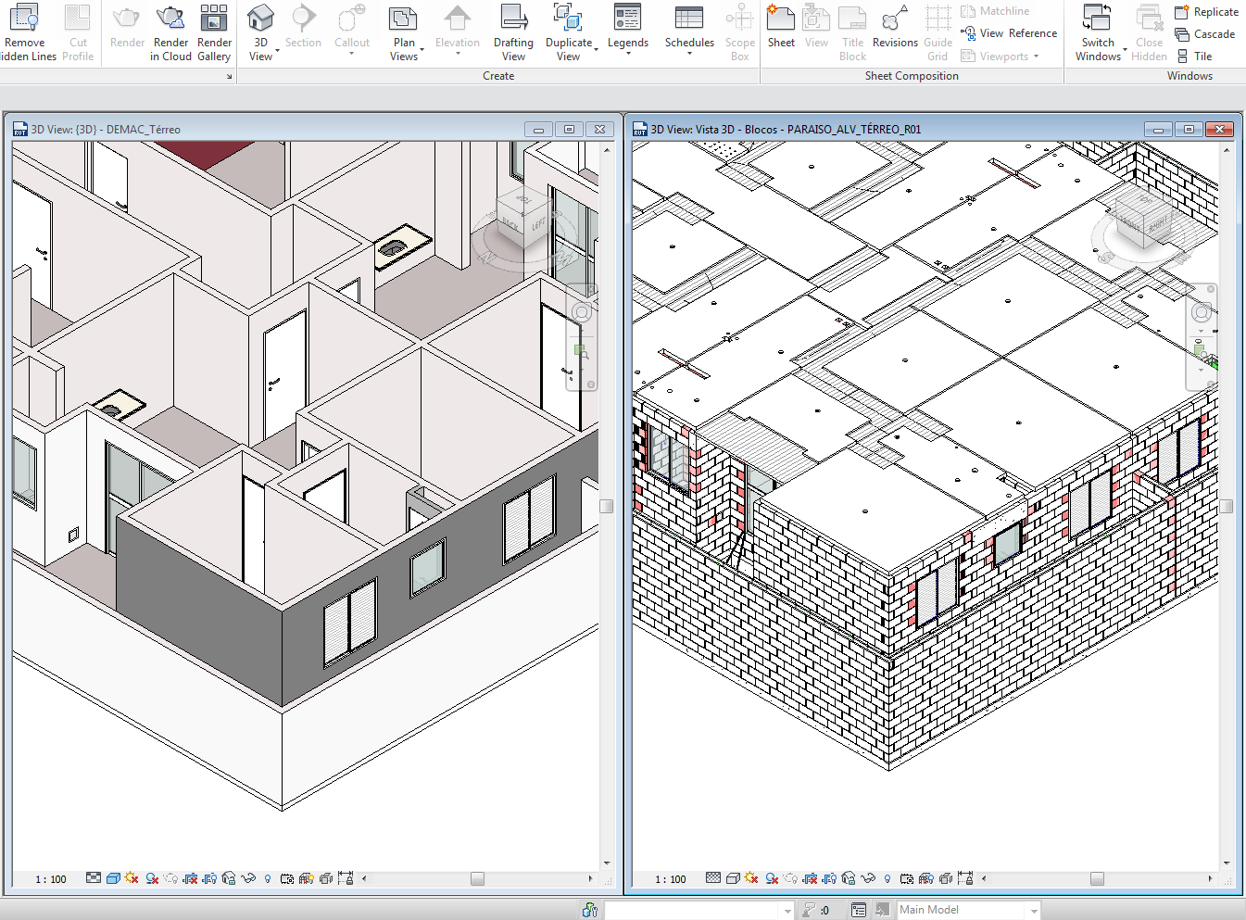Image resolution: width=1246 pixels, height=920 pixels.
Task: Toggle Reveal Hidden Elements in DEMAC_Térreo view
Action: [268, 878]
